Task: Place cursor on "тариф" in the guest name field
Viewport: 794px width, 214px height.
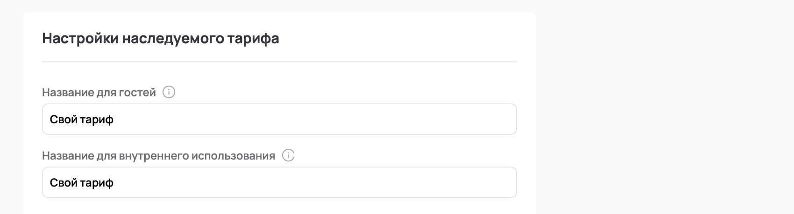Action: tap(97, 120)
